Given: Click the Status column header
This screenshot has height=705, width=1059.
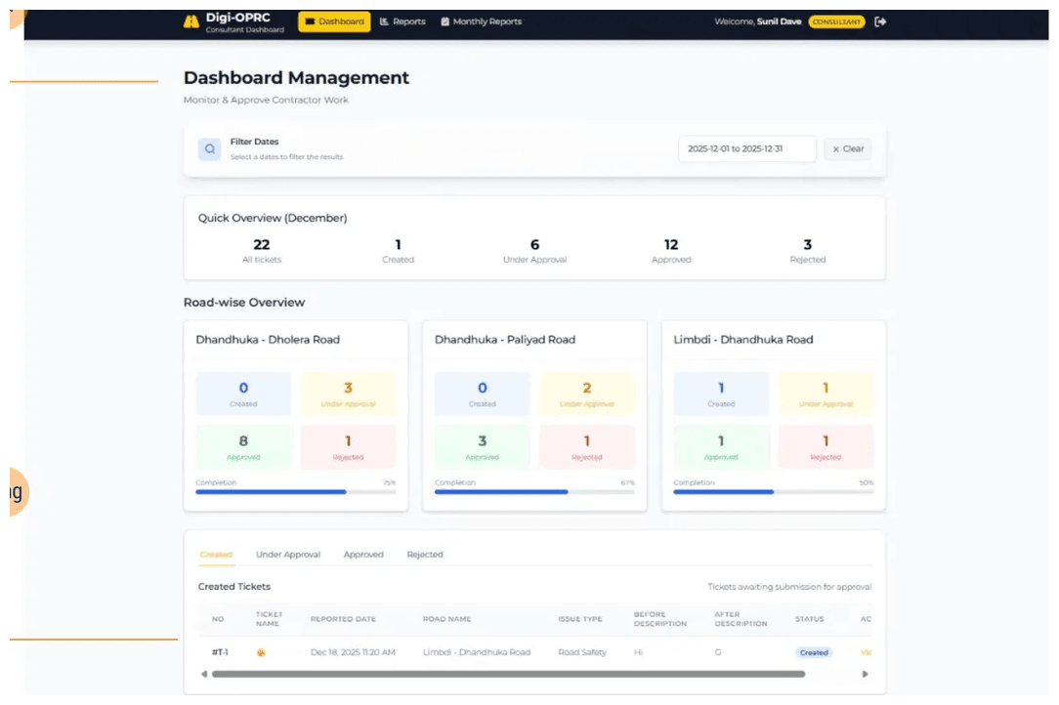Looking at the screenshot, I should 809,618.
